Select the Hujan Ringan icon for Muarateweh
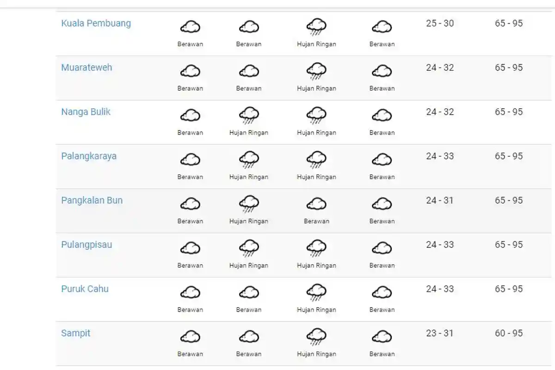Screen dimensions: 555x370 (x=316, y=71)
